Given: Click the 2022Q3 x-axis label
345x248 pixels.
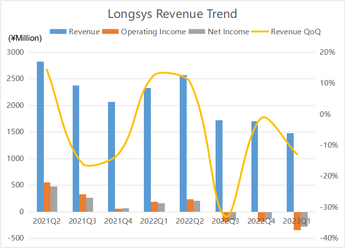Looking at the screenshot, I should [226, 221].
